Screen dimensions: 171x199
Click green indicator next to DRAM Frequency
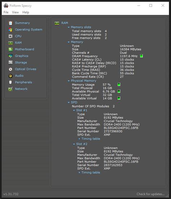click(x=141, y=56)
